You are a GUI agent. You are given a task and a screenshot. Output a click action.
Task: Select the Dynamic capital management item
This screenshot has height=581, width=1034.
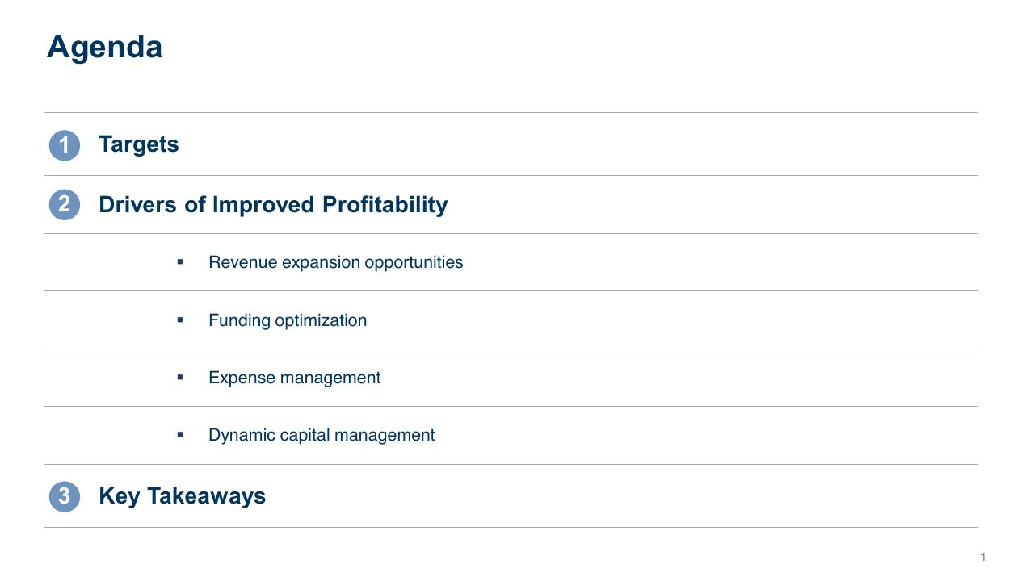(x=322, y=435)
